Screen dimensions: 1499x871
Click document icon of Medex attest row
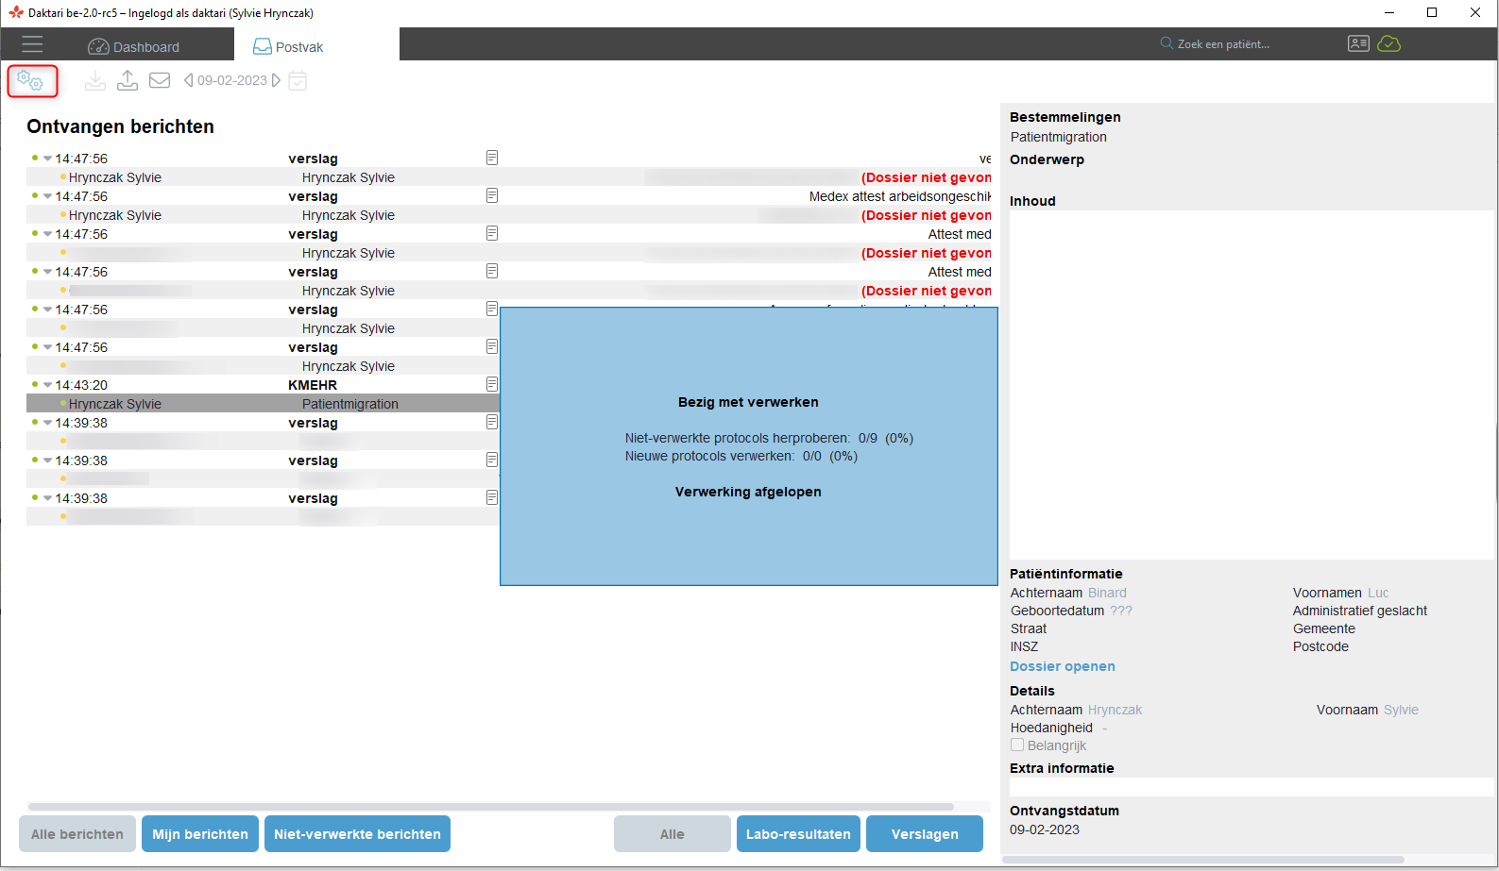492,195
